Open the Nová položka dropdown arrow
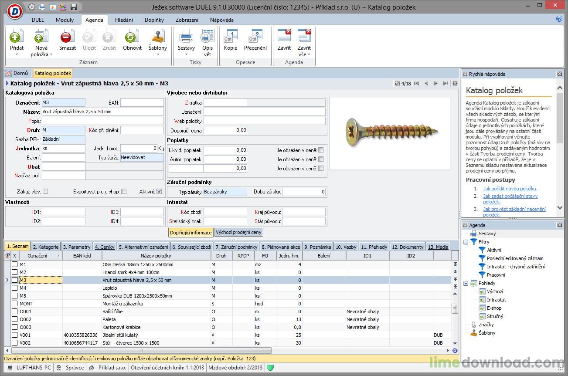This screenshot has width=568, height=376. tap(51, 55)
